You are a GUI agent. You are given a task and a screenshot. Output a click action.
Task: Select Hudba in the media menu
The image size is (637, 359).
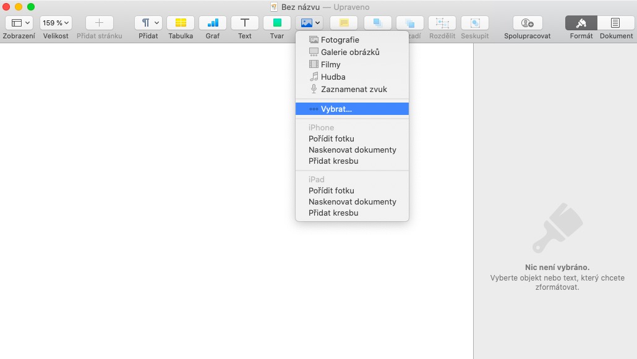(353, 77)
